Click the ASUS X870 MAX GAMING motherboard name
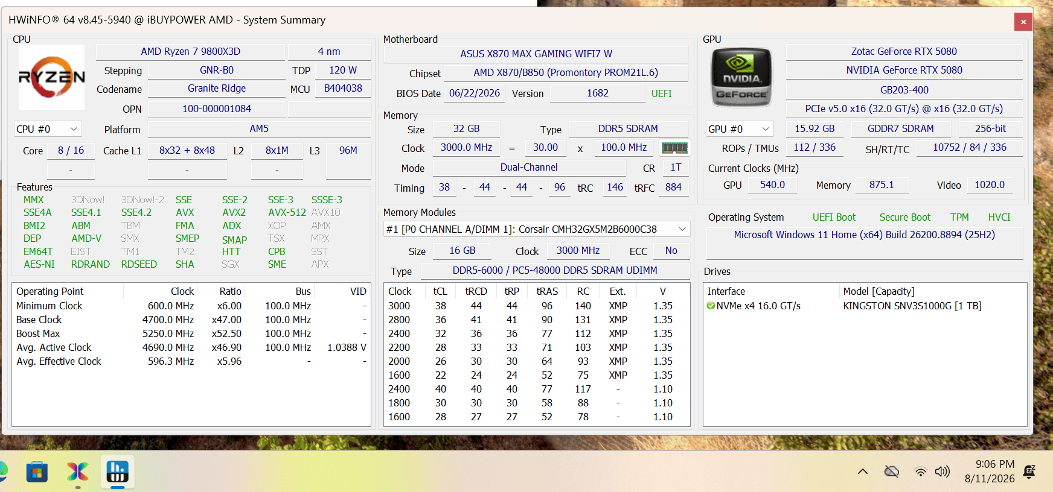 tap(536, 54)
